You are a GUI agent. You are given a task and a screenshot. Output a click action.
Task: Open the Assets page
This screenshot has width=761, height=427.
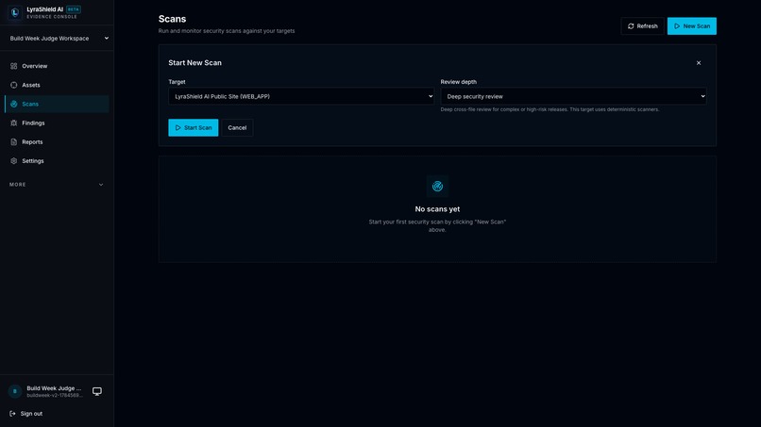click(57, 85)
